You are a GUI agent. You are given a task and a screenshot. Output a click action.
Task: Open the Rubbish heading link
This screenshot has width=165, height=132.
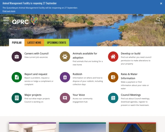tap(77, 74)
